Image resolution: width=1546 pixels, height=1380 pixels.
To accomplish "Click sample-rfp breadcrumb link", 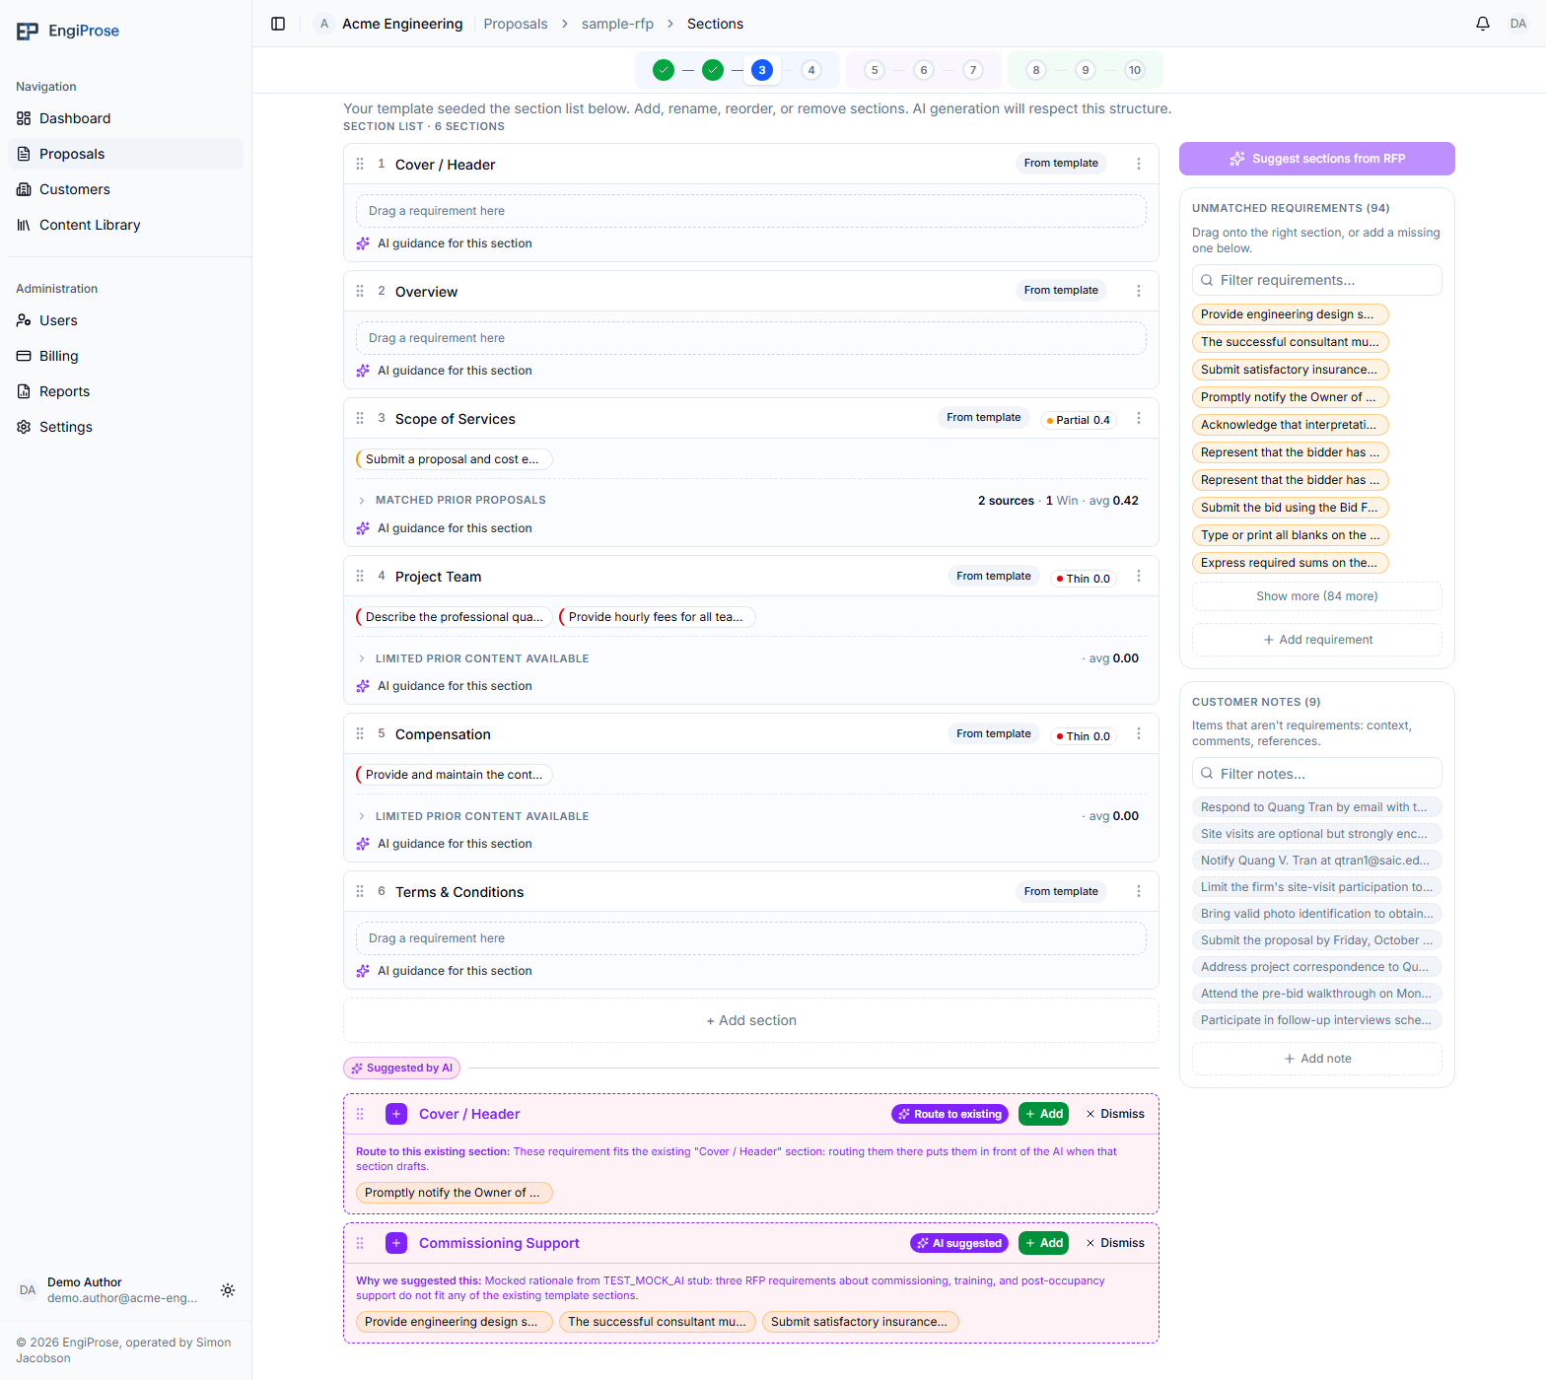I will [x=617, y=24].
